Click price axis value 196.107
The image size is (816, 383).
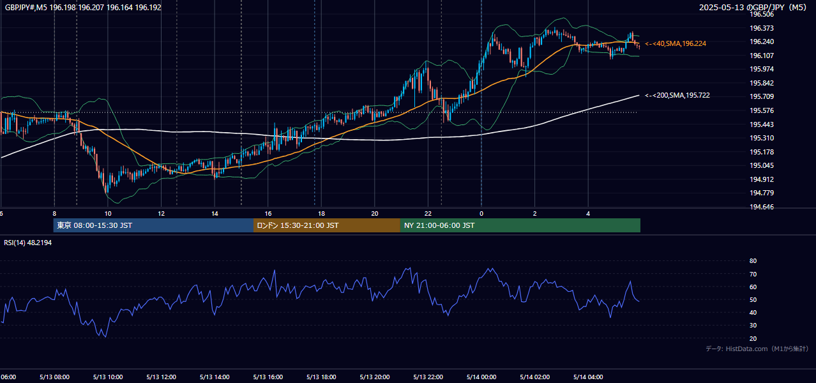[x=761, y=56]
